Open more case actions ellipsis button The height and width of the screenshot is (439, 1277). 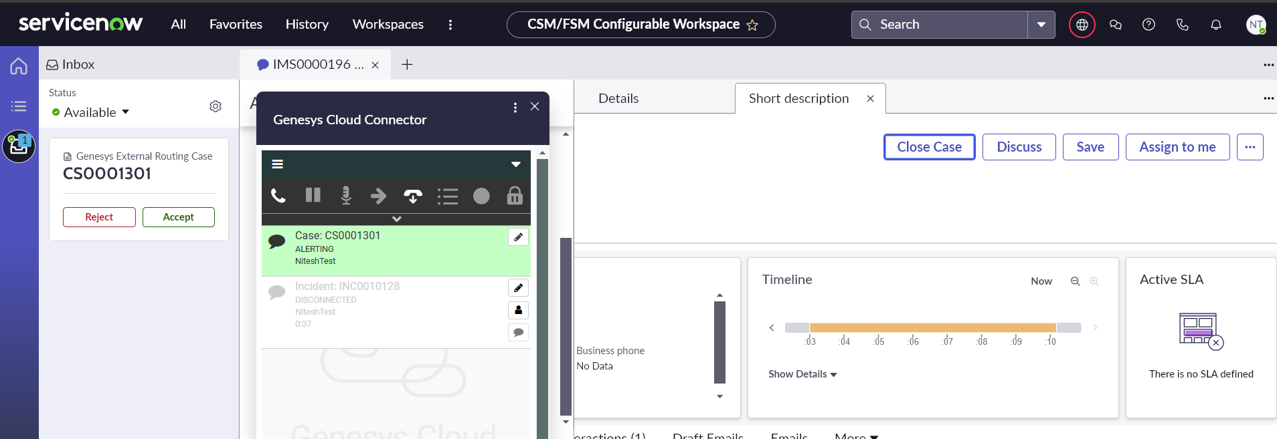click(1250, 147)
